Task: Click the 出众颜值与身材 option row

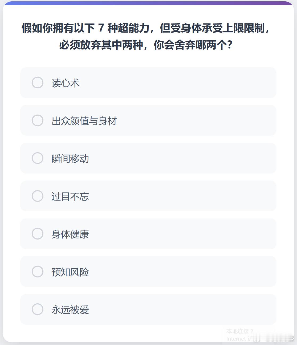Action: (148, 121)
